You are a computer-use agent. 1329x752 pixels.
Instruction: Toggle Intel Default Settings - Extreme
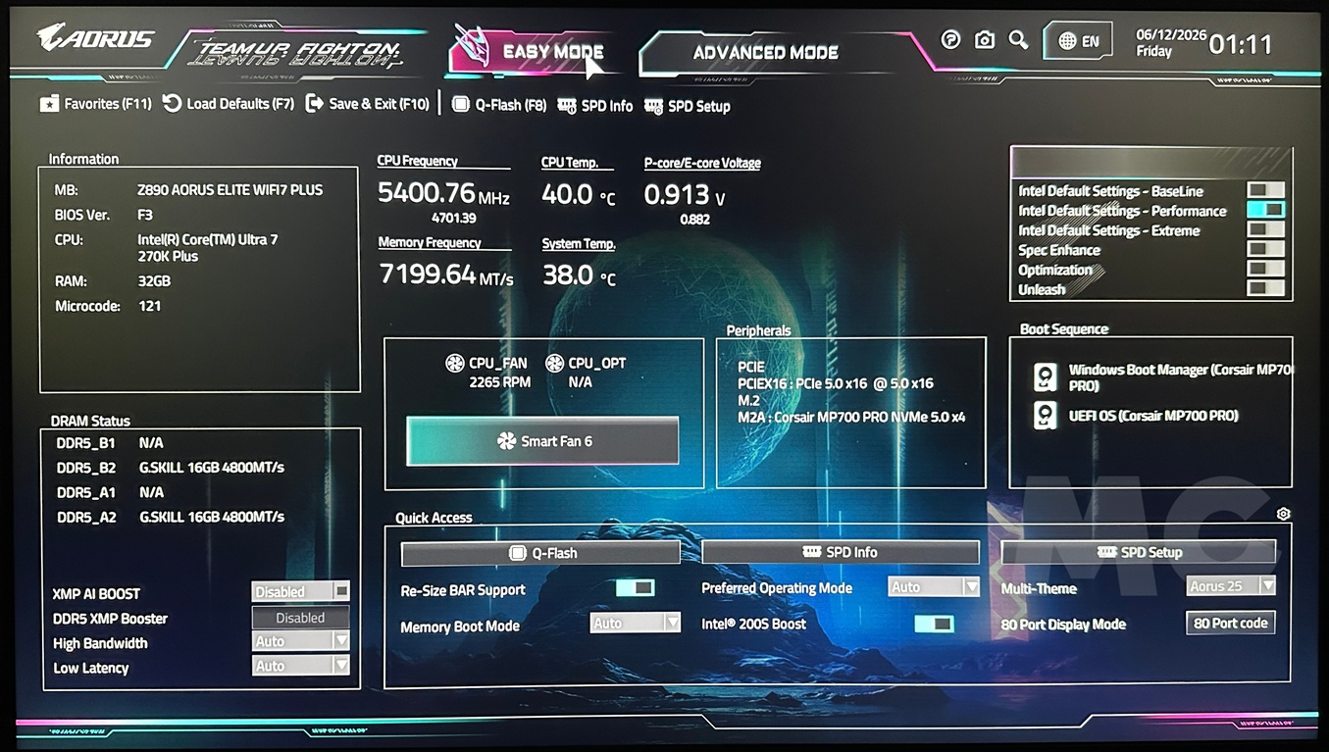point(1265,229)
